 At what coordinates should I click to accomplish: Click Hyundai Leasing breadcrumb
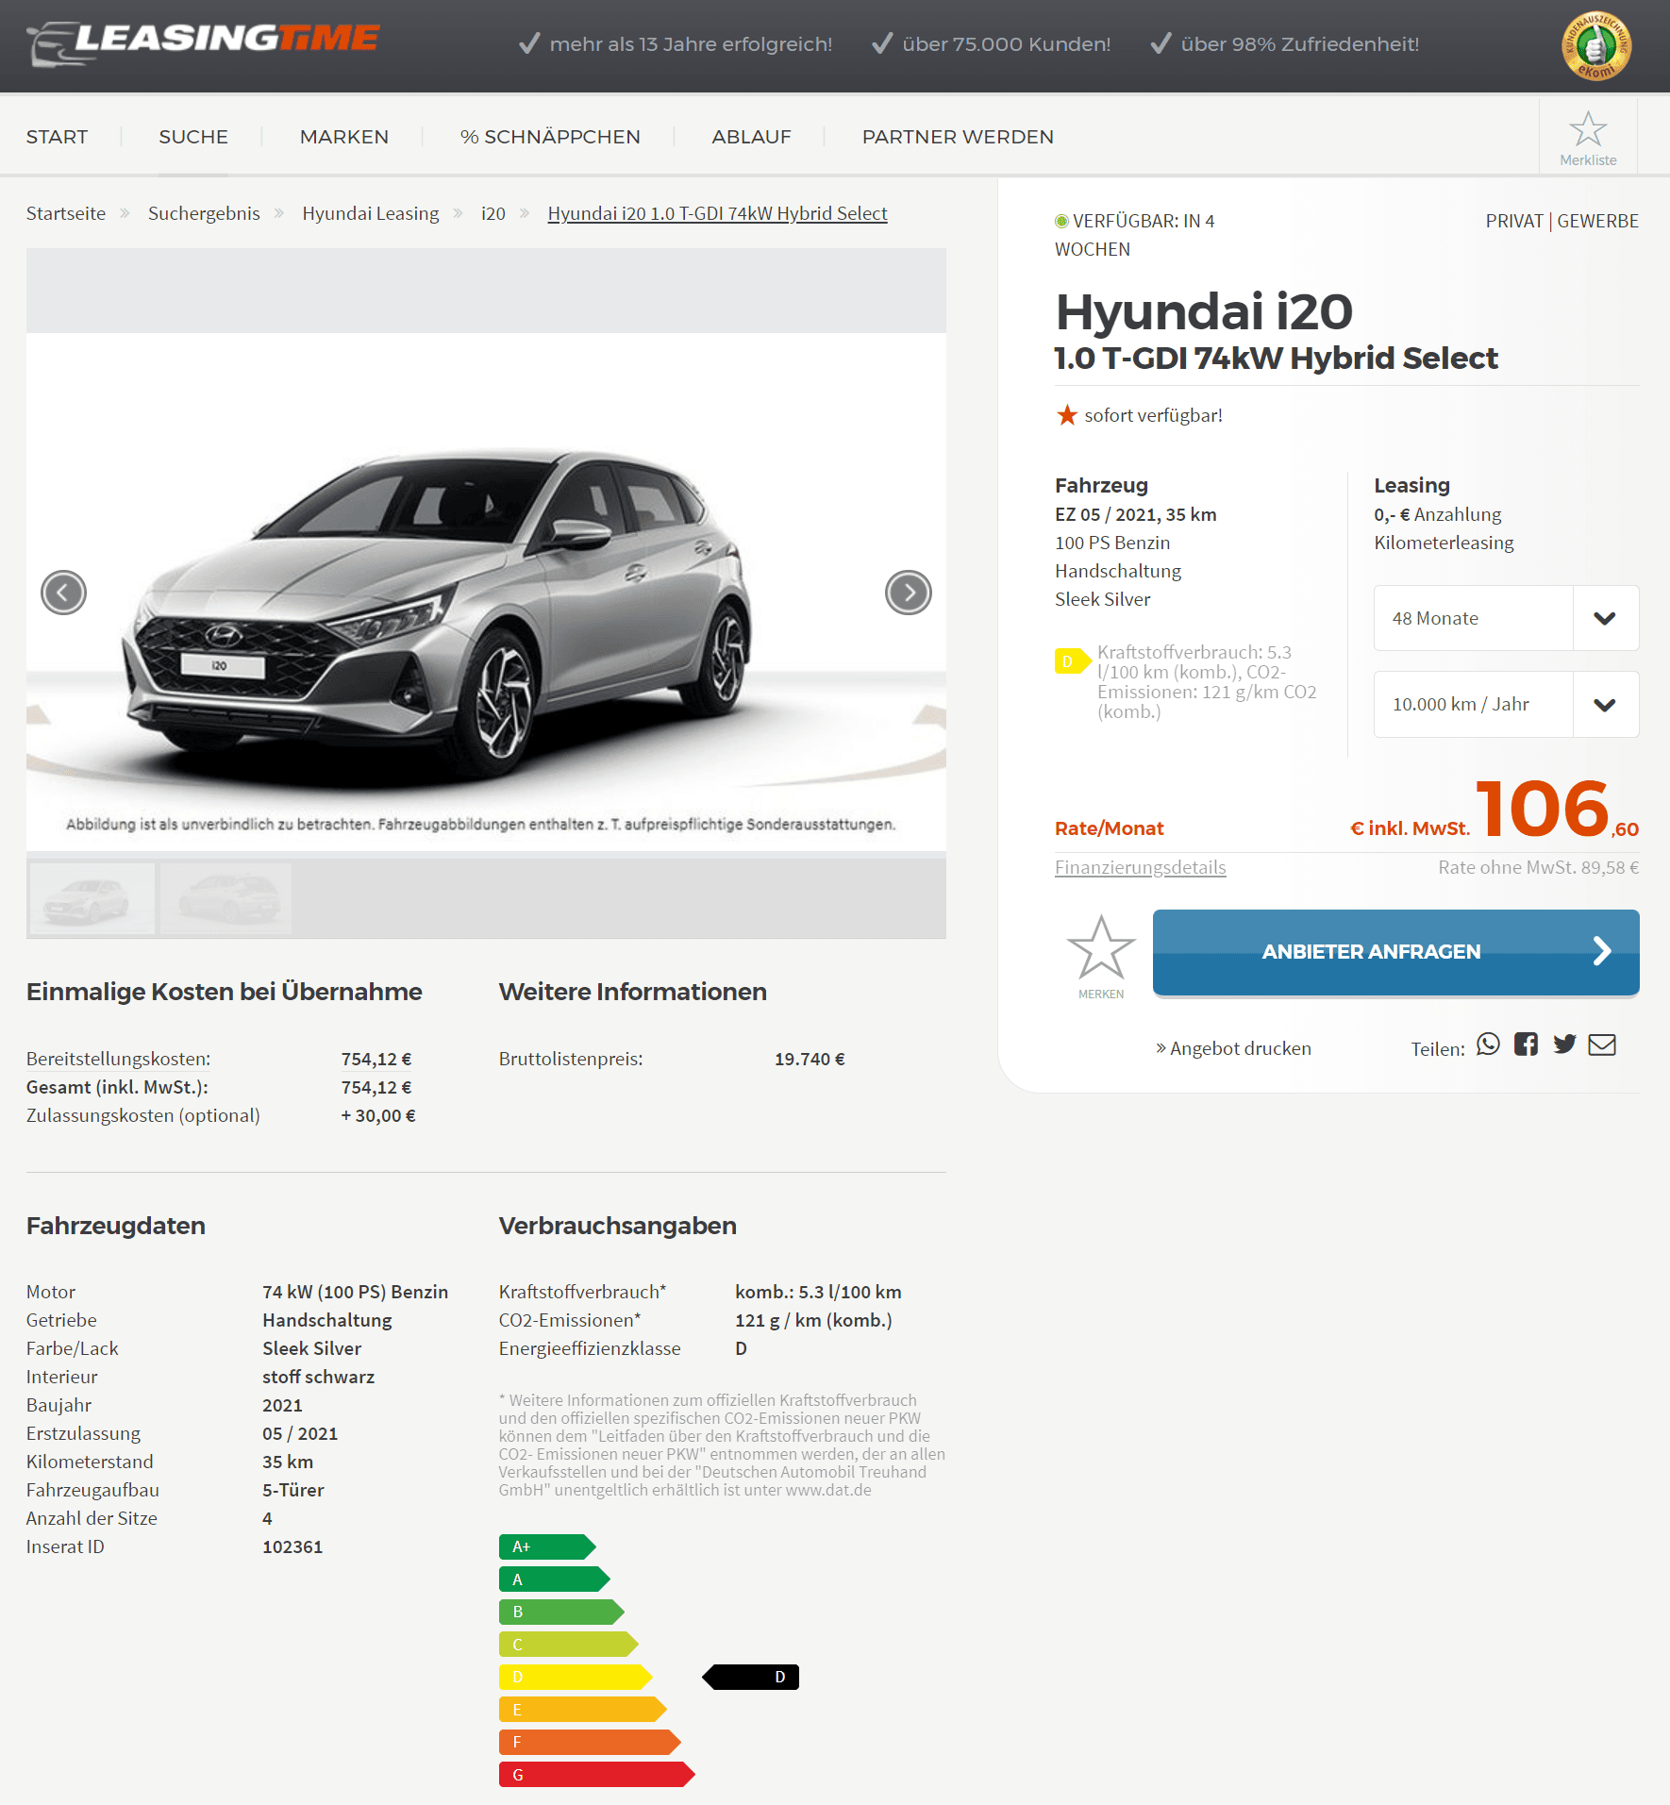point(371,213)
